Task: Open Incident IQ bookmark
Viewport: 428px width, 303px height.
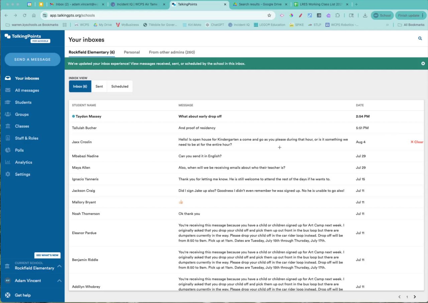Action: coord(239,25)
